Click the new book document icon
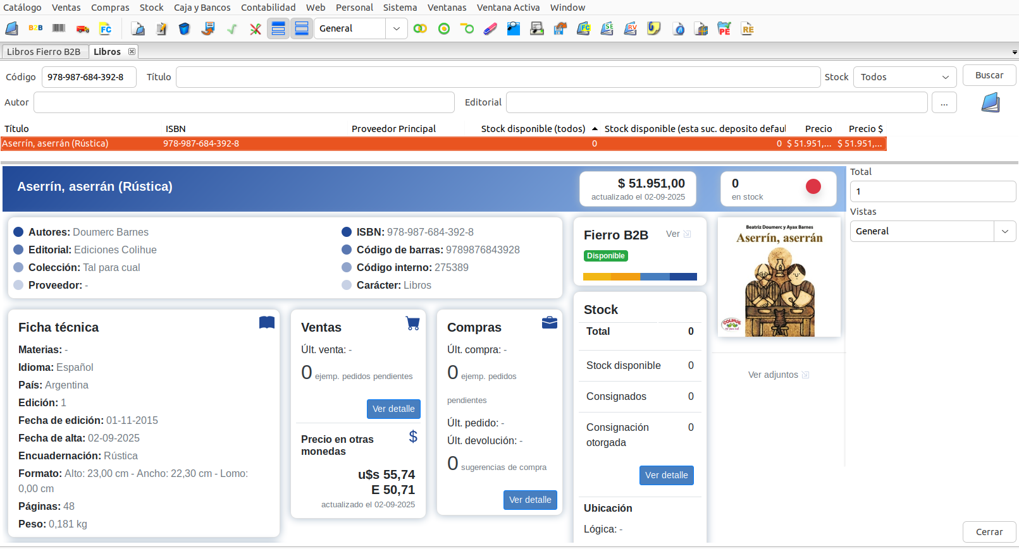 point(138,28)
